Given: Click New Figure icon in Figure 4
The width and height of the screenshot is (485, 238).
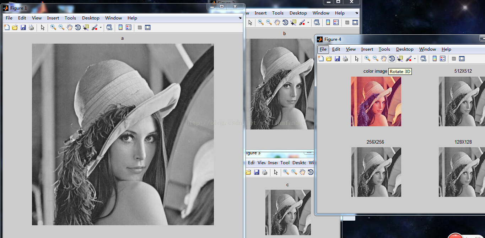Looking at the screenshot, I should (x=321, y=59).
